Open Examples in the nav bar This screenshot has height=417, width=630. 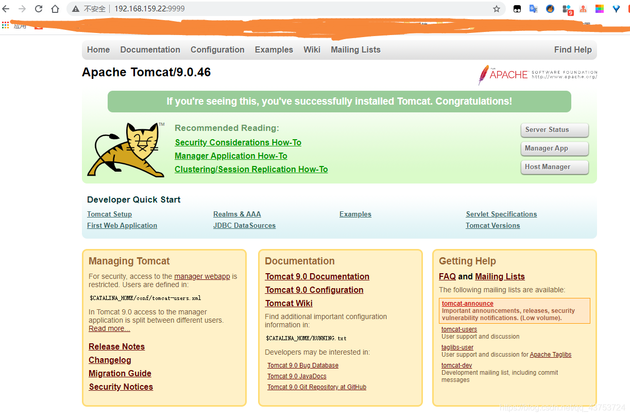(x=274, y=49)
